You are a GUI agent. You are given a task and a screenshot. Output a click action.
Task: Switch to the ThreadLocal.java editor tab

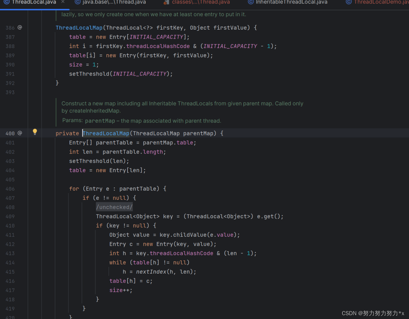(x=34, y=2)
